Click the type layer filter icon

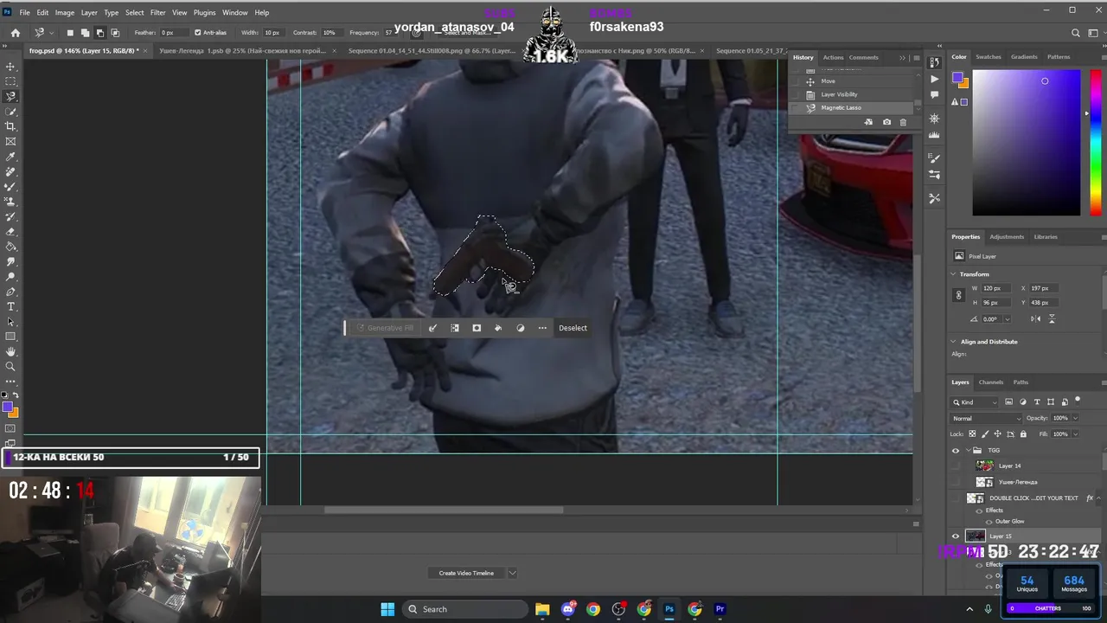pyautogui.click(x=1036, y=402)
